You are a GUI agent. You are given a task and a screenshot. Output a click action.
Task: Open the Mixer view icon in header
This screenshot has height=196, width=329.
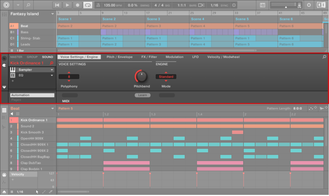pos(263,5)
